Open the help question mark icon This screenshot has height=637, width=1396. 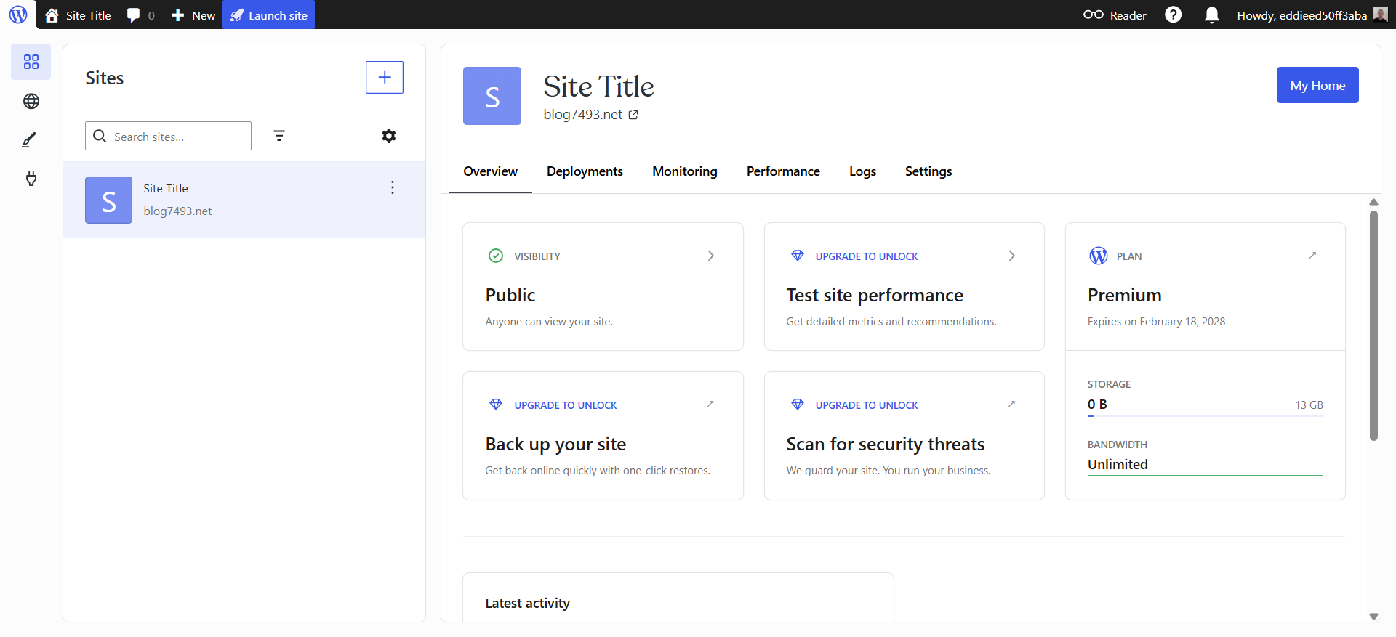1173,15
